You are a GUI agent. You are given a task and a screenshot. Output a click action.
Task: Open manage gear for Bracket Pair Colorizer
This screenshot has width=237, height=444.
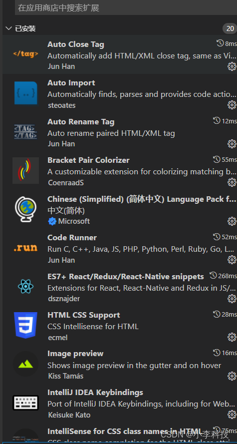coord(232,183)
